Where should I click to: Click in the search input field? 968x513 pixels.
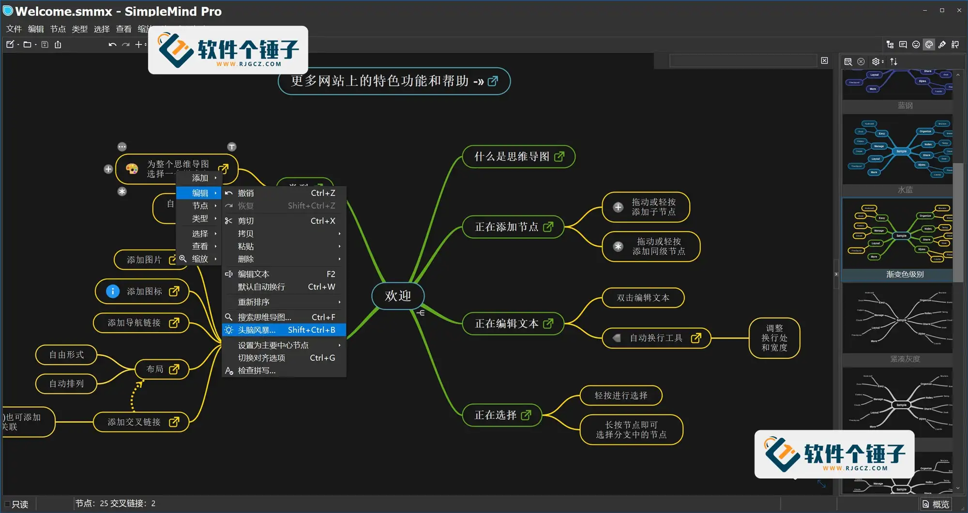742,60
